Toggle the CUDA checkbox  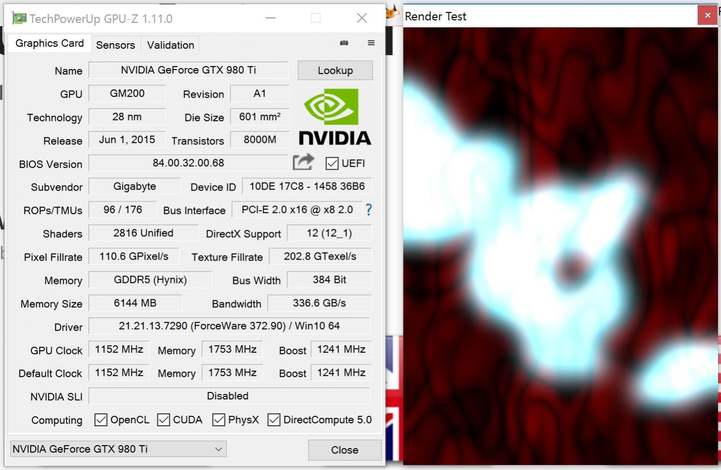163,420
